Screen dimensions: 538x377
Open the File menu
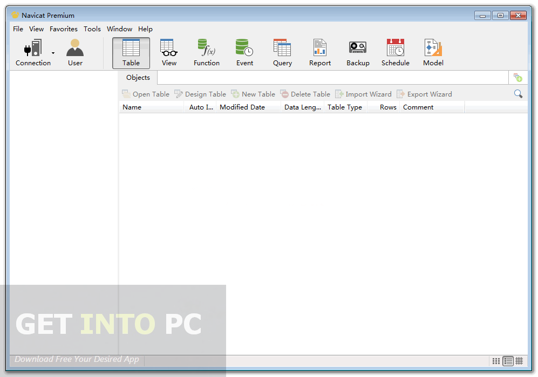pyautogui.click(x=18, y=29)
